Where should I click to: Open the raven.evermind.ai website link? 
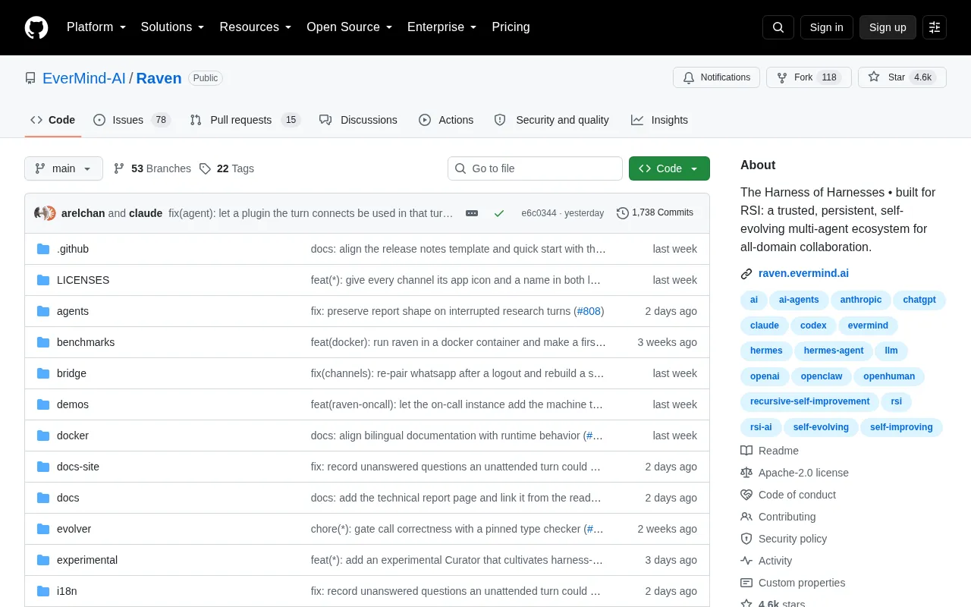(803, 274)
